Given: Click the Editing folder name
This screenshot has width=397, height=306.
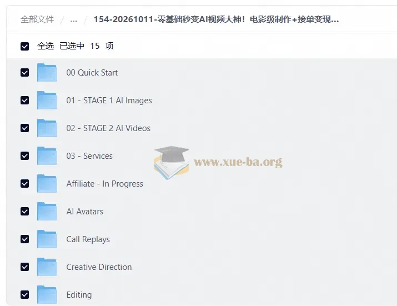Looking at the screenshot, I should (79, 295).
